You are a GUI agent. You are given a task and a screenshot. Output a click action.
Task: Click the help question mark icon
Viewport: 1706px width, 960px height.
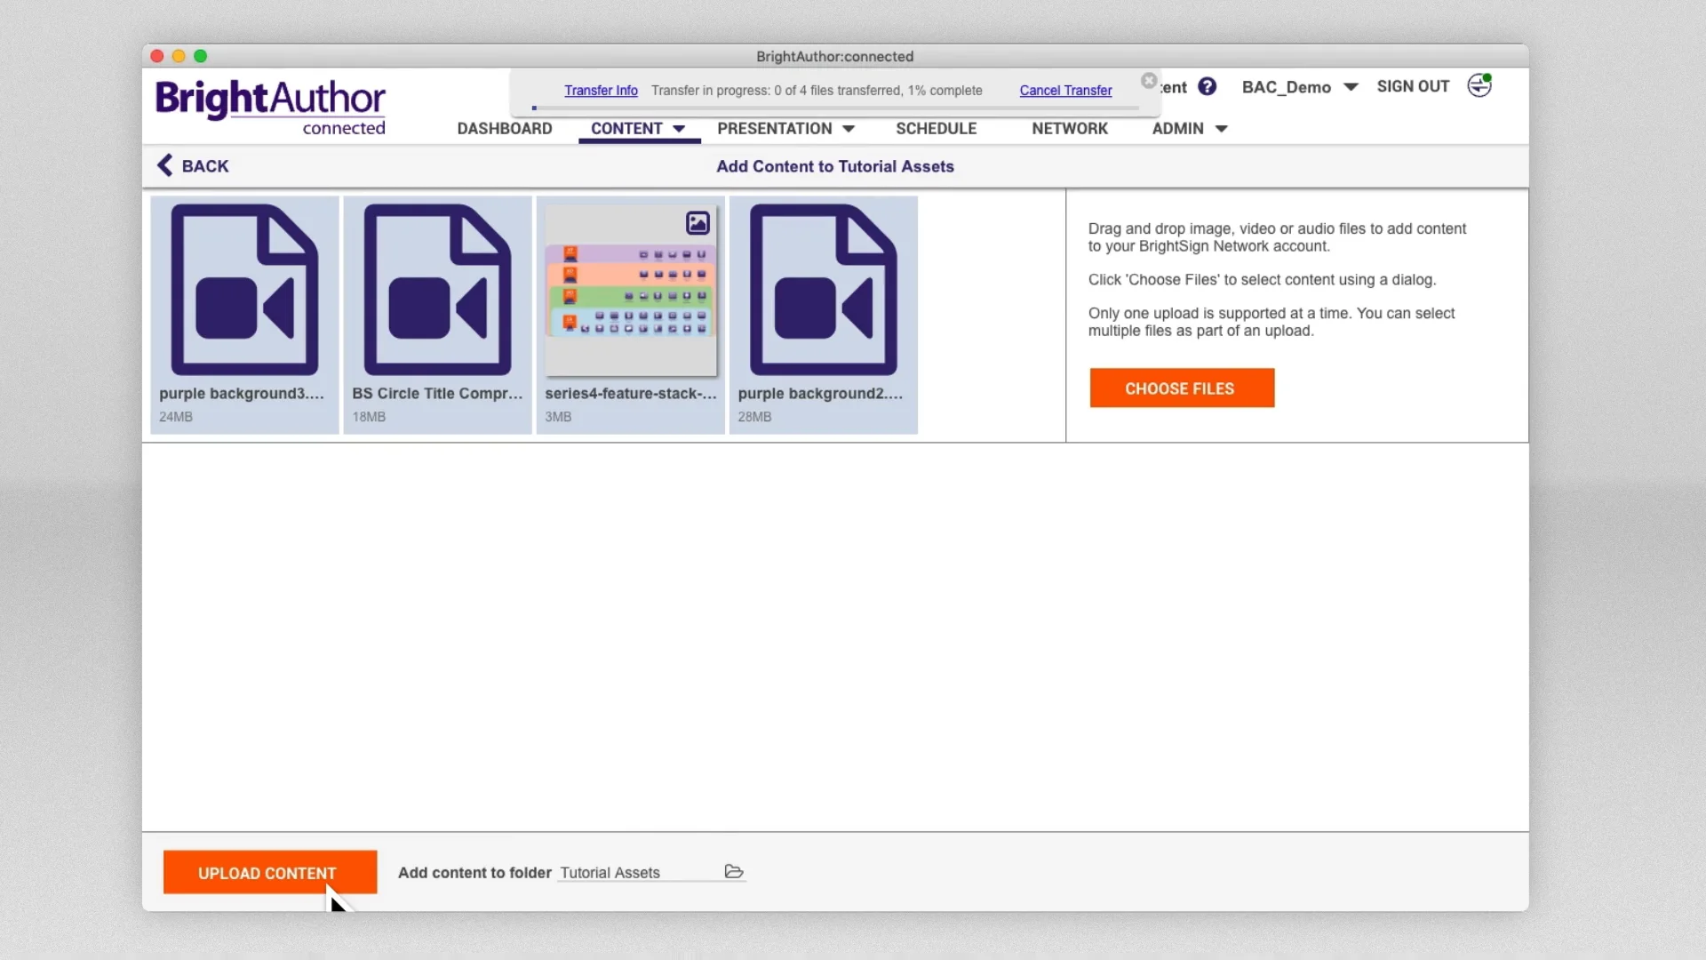1207,86
